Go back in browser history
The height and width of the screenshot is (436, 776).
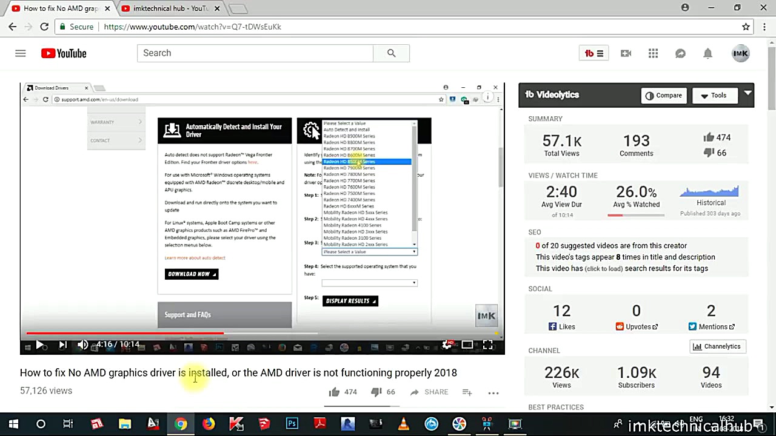coord(13,27)
